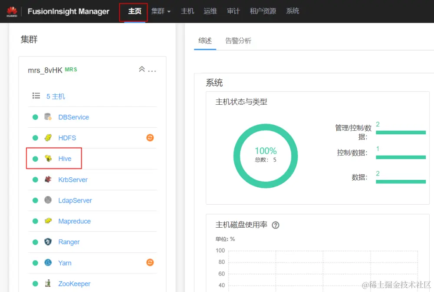Viewport: 434px width, 292px height.
Task: Click green status dot for Ranger
Action: tap(35, 242)
